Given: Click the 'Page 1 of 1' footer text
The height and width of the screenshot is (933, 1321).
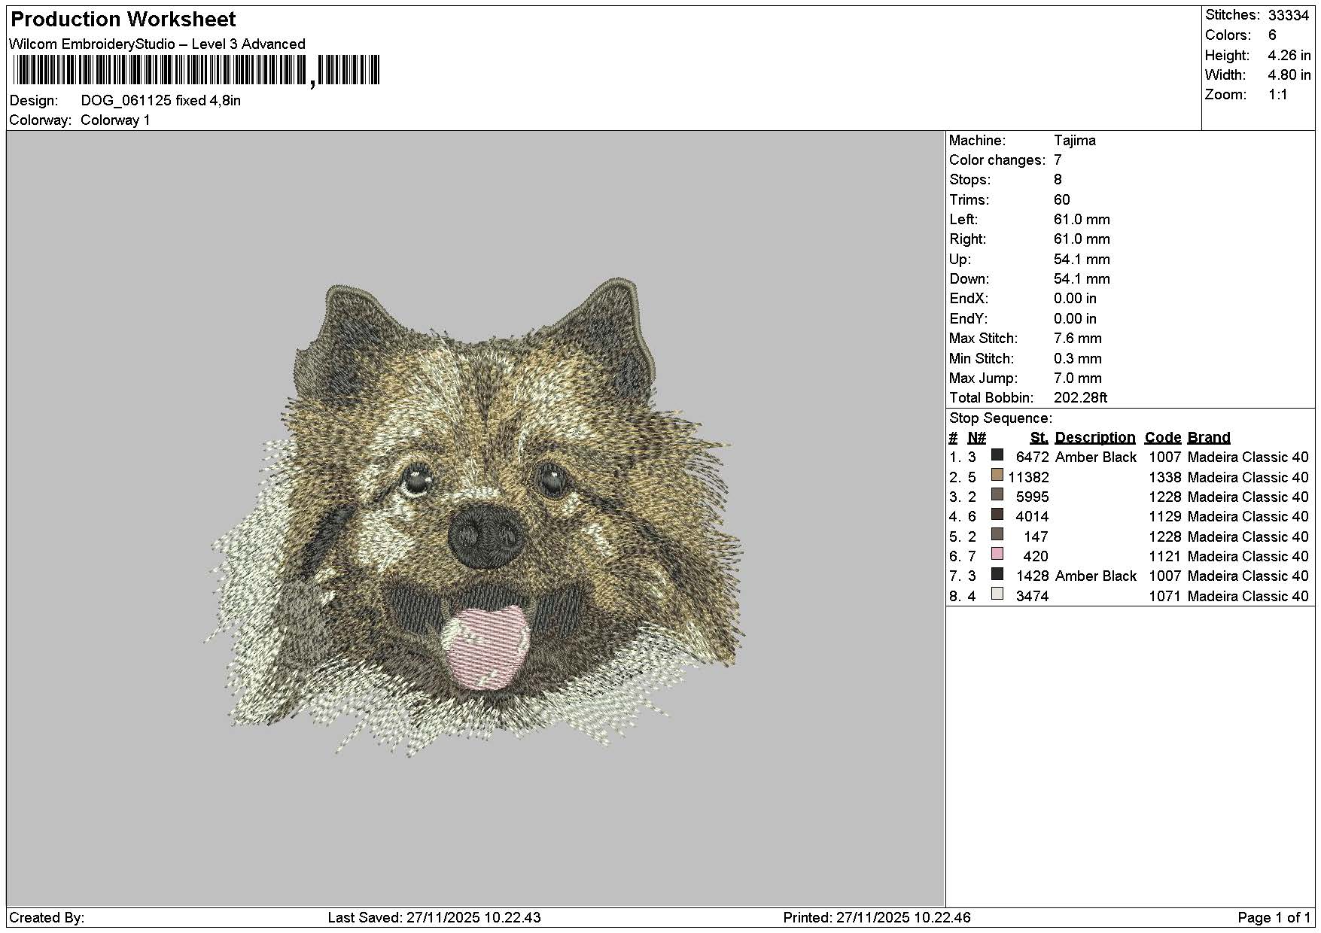Looking at the screenshot, I should (x=1274, y=917).
